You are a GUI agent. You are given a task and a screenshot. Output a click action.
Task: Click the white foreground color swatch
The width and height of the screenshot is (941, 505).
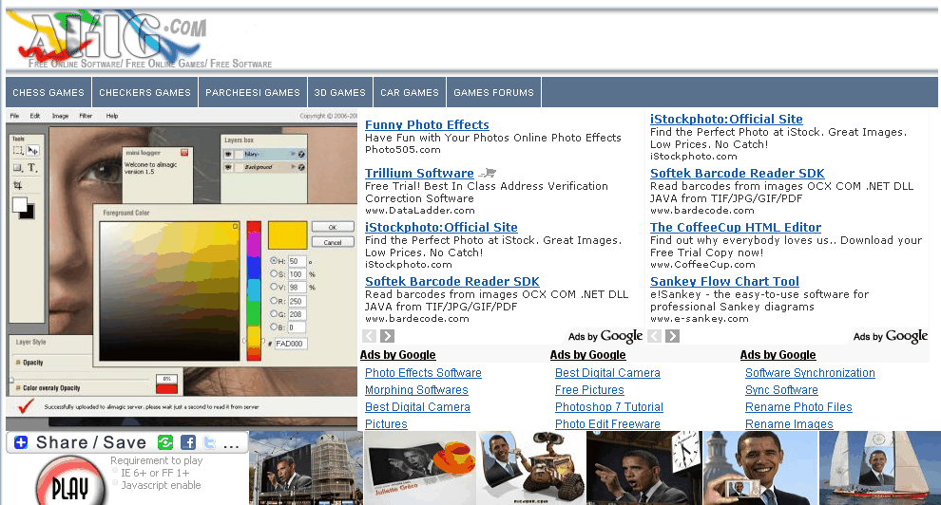[x=20, y=205]
